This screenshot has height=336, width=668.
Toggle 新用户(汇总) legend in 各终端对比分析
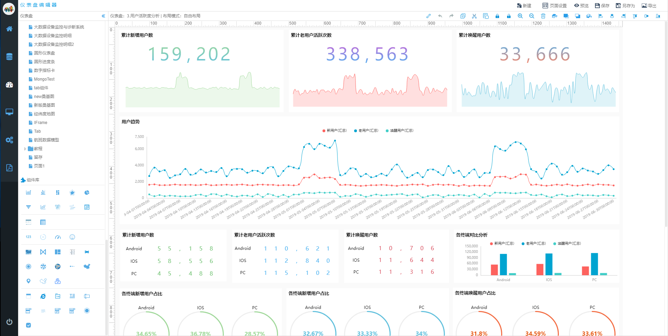[502, 244]
